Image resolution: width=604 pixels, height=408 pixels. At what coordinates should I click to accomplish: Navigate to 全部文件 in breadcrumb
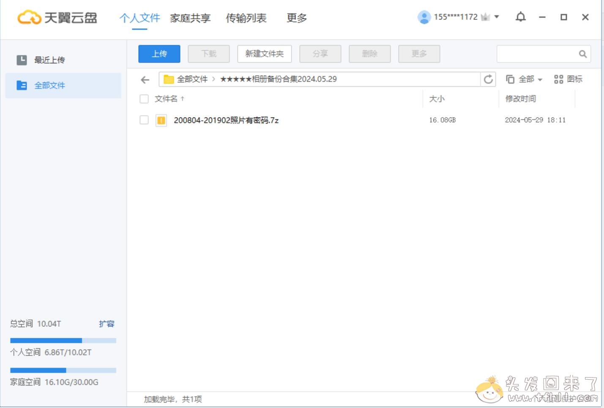point(192,79)
